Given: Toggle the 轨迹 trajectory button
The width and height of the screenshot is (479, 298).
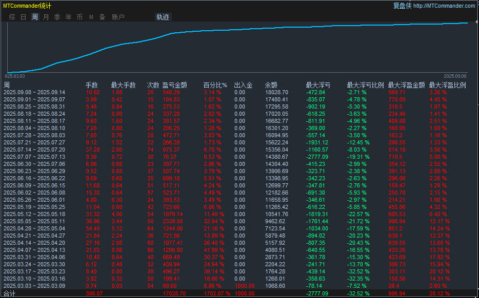Looking at the screenshot, I should (163, 17).
